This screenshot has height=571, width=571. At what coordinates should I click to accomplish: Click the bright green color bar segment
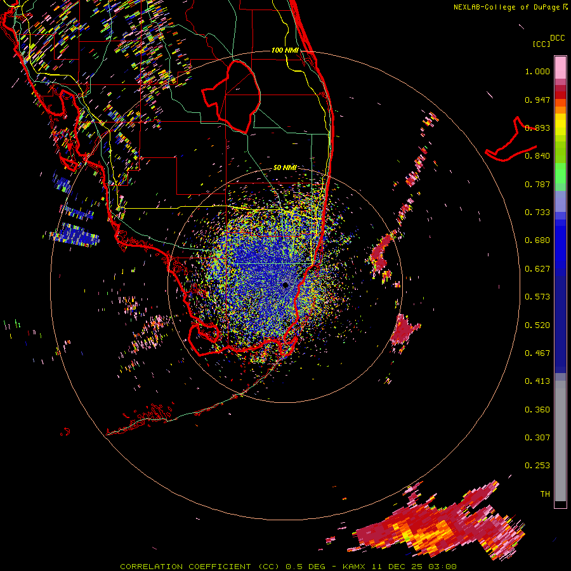560,173
